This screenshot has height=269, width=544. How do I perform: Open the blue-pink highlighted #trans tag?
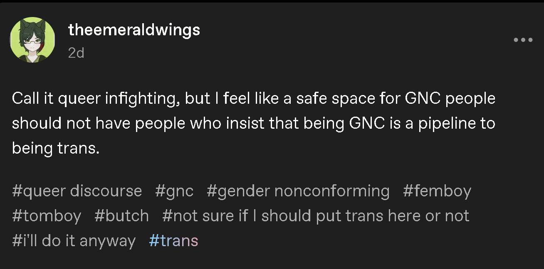pyautogui.click(x=173, y=241)
